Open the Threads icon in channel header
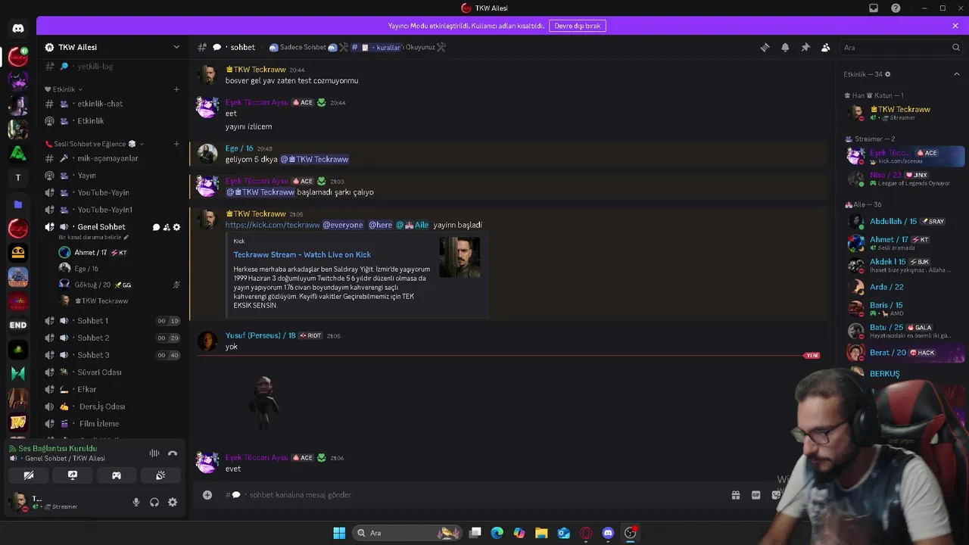 pos(765,47)
